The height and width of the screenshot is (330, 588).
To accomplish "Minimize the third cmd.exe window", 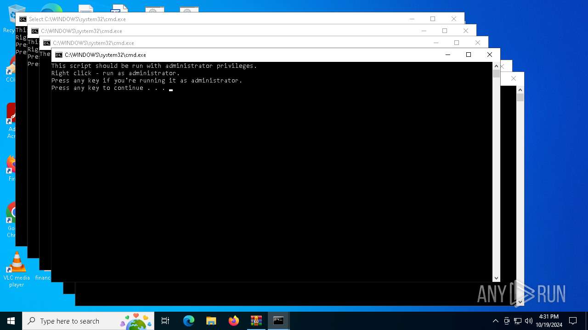I will pos(435,43).
